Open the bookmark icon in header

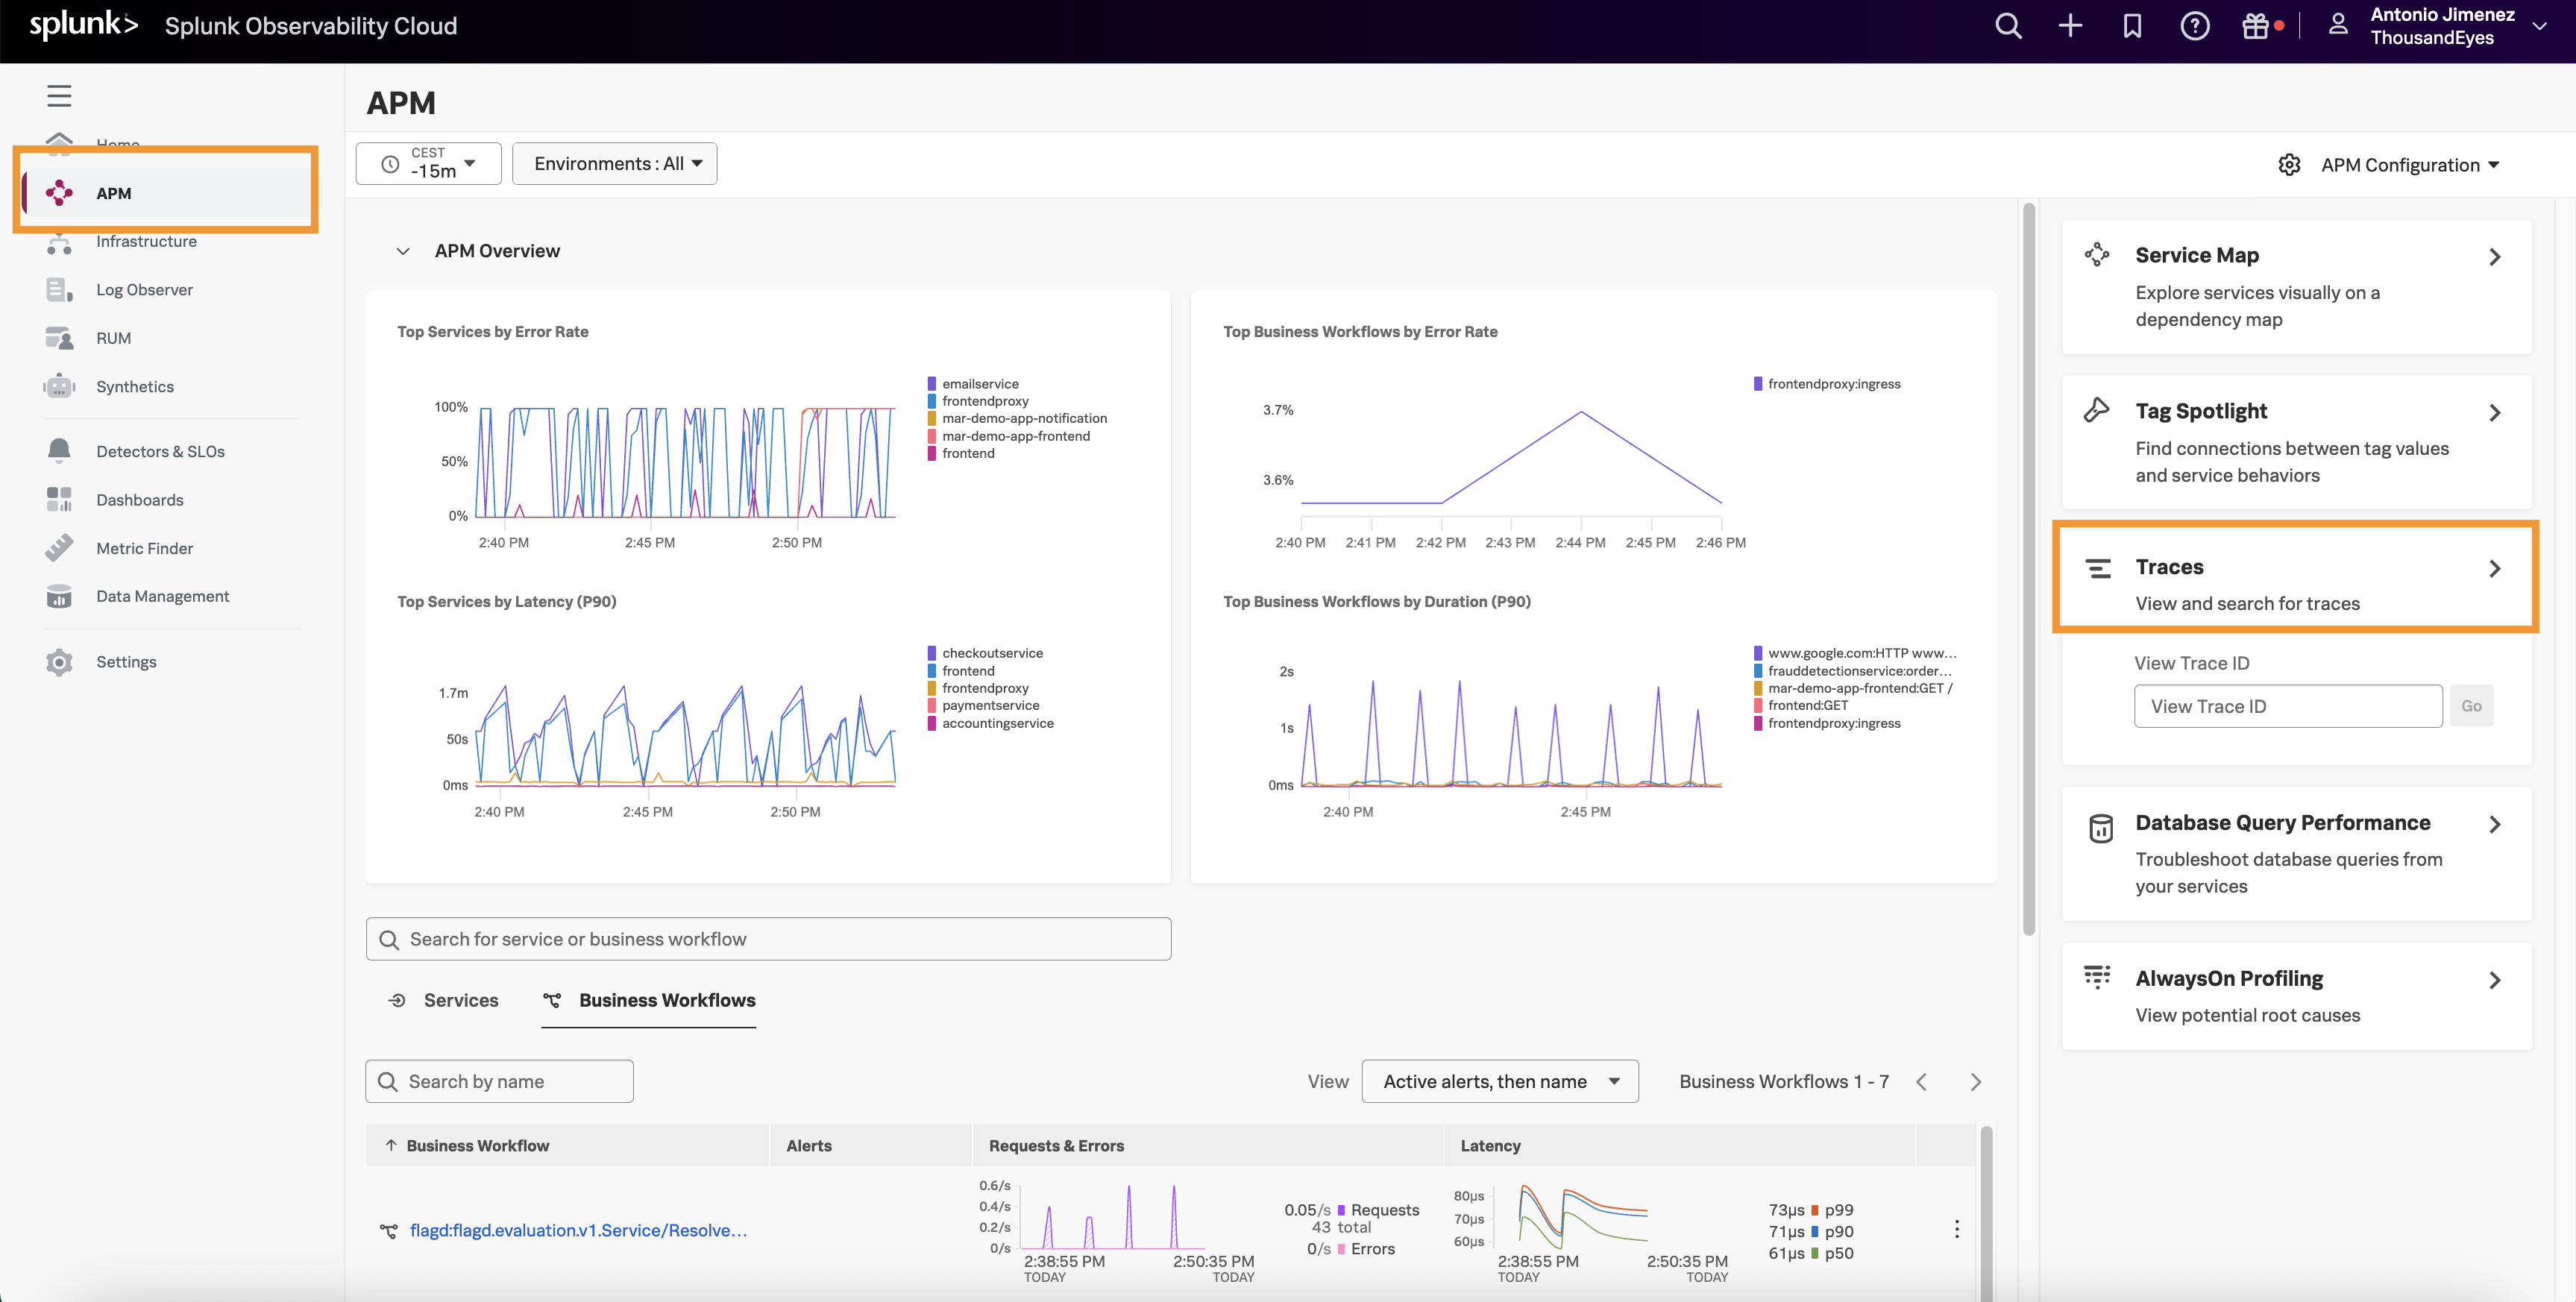[2132, 26]
